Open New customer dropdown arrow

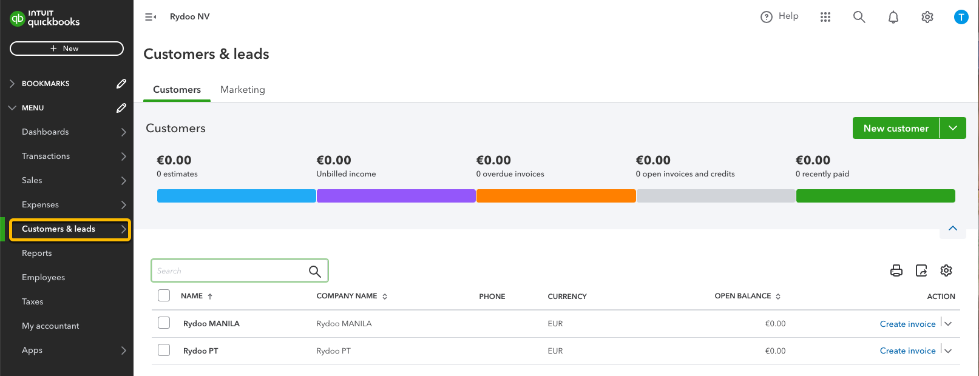[x=953, y=128]
